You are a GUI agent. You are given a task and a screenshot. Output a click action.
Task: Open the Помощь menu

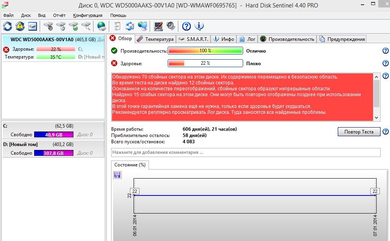[x=118, y=15]
